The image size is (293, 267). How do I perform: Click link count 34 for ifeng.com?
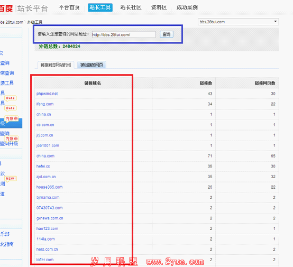pos(210,104)
